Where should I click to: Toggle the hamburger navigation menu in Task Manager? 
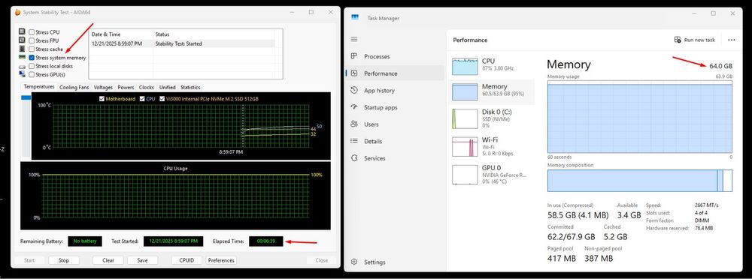tap(354, 39)
